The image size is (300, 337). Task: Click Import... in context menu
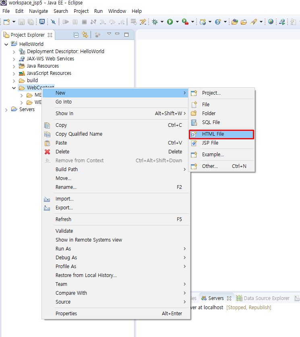point(116,199)
